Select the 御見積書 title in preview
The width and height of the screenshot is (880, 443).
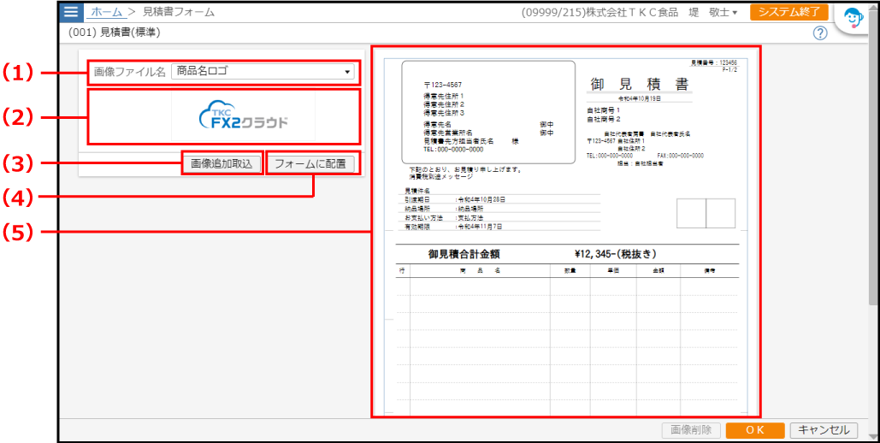click(639, 84)
